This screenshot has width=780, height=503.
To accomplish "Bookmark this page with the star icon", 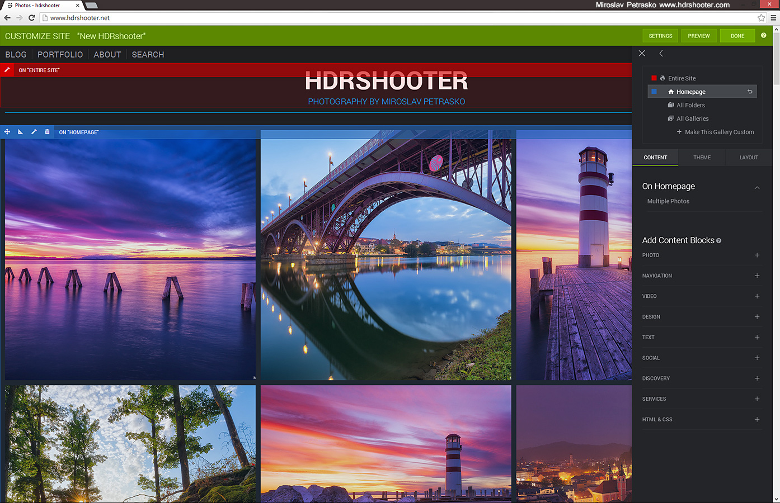I will (761, 18).
